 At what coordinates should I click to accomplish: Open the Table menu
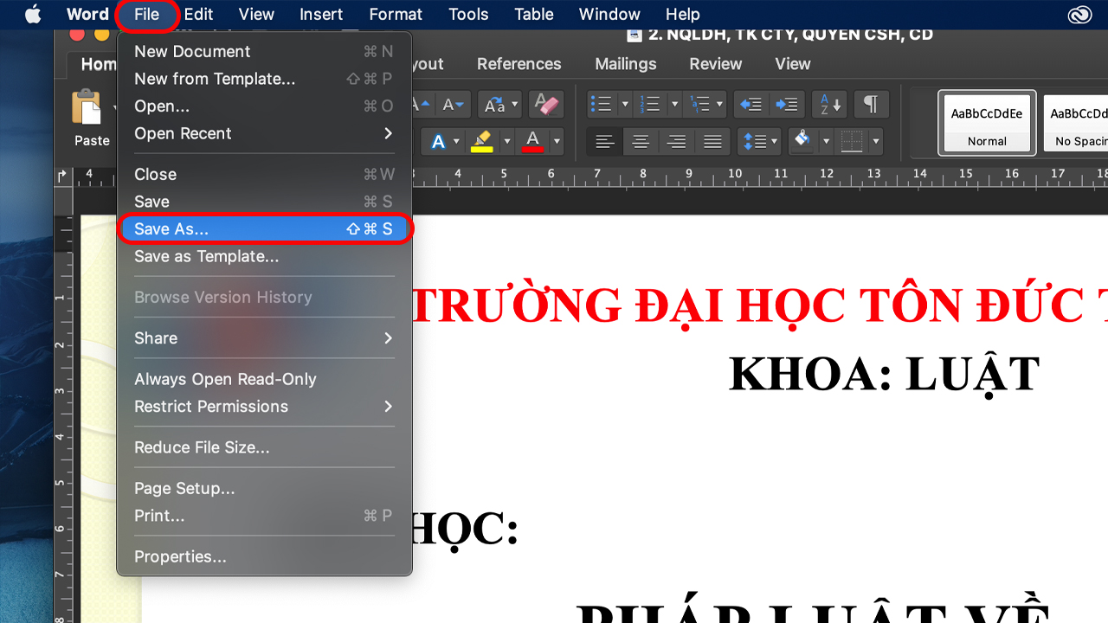tap(534, 15)
